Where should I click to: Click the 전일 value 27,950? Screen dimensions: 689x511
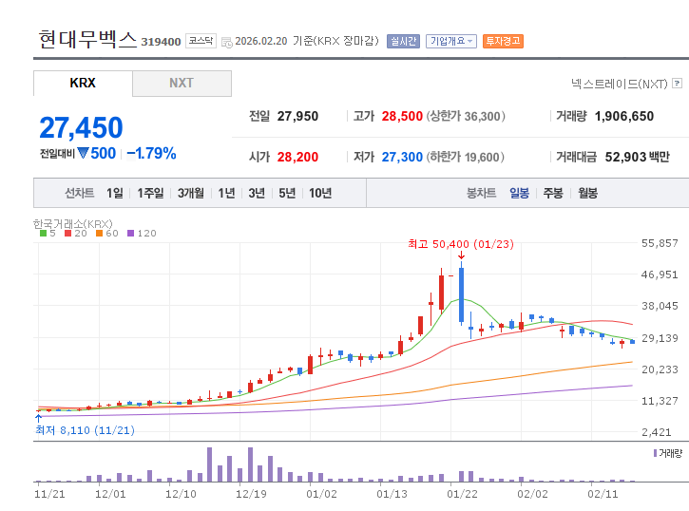(x=297, y=116)
